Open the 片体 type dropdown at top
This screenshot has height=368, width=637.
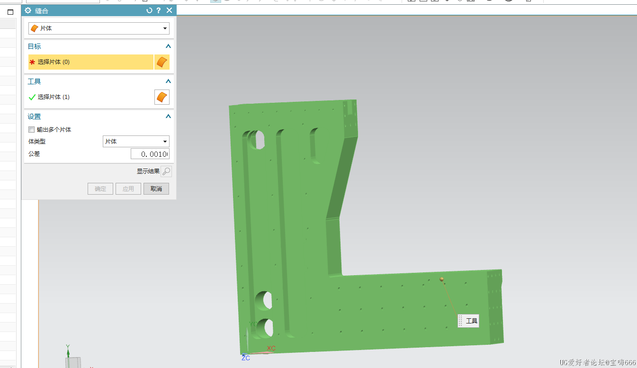click(99, 28)
